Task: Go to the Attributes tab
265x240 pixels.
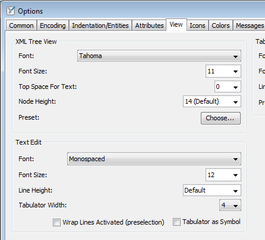Action: click(149, 25)
